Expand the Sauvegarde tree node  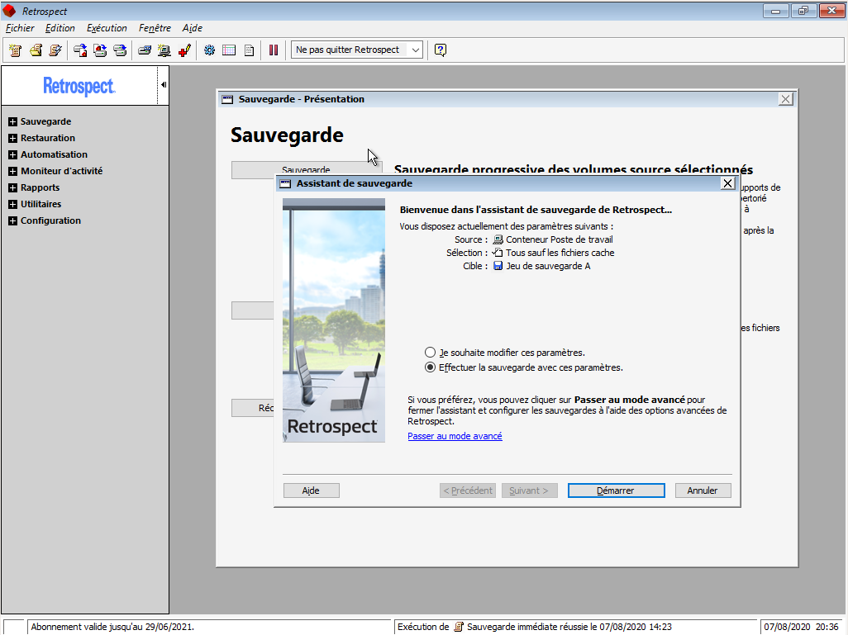click(x=12, y=122)
